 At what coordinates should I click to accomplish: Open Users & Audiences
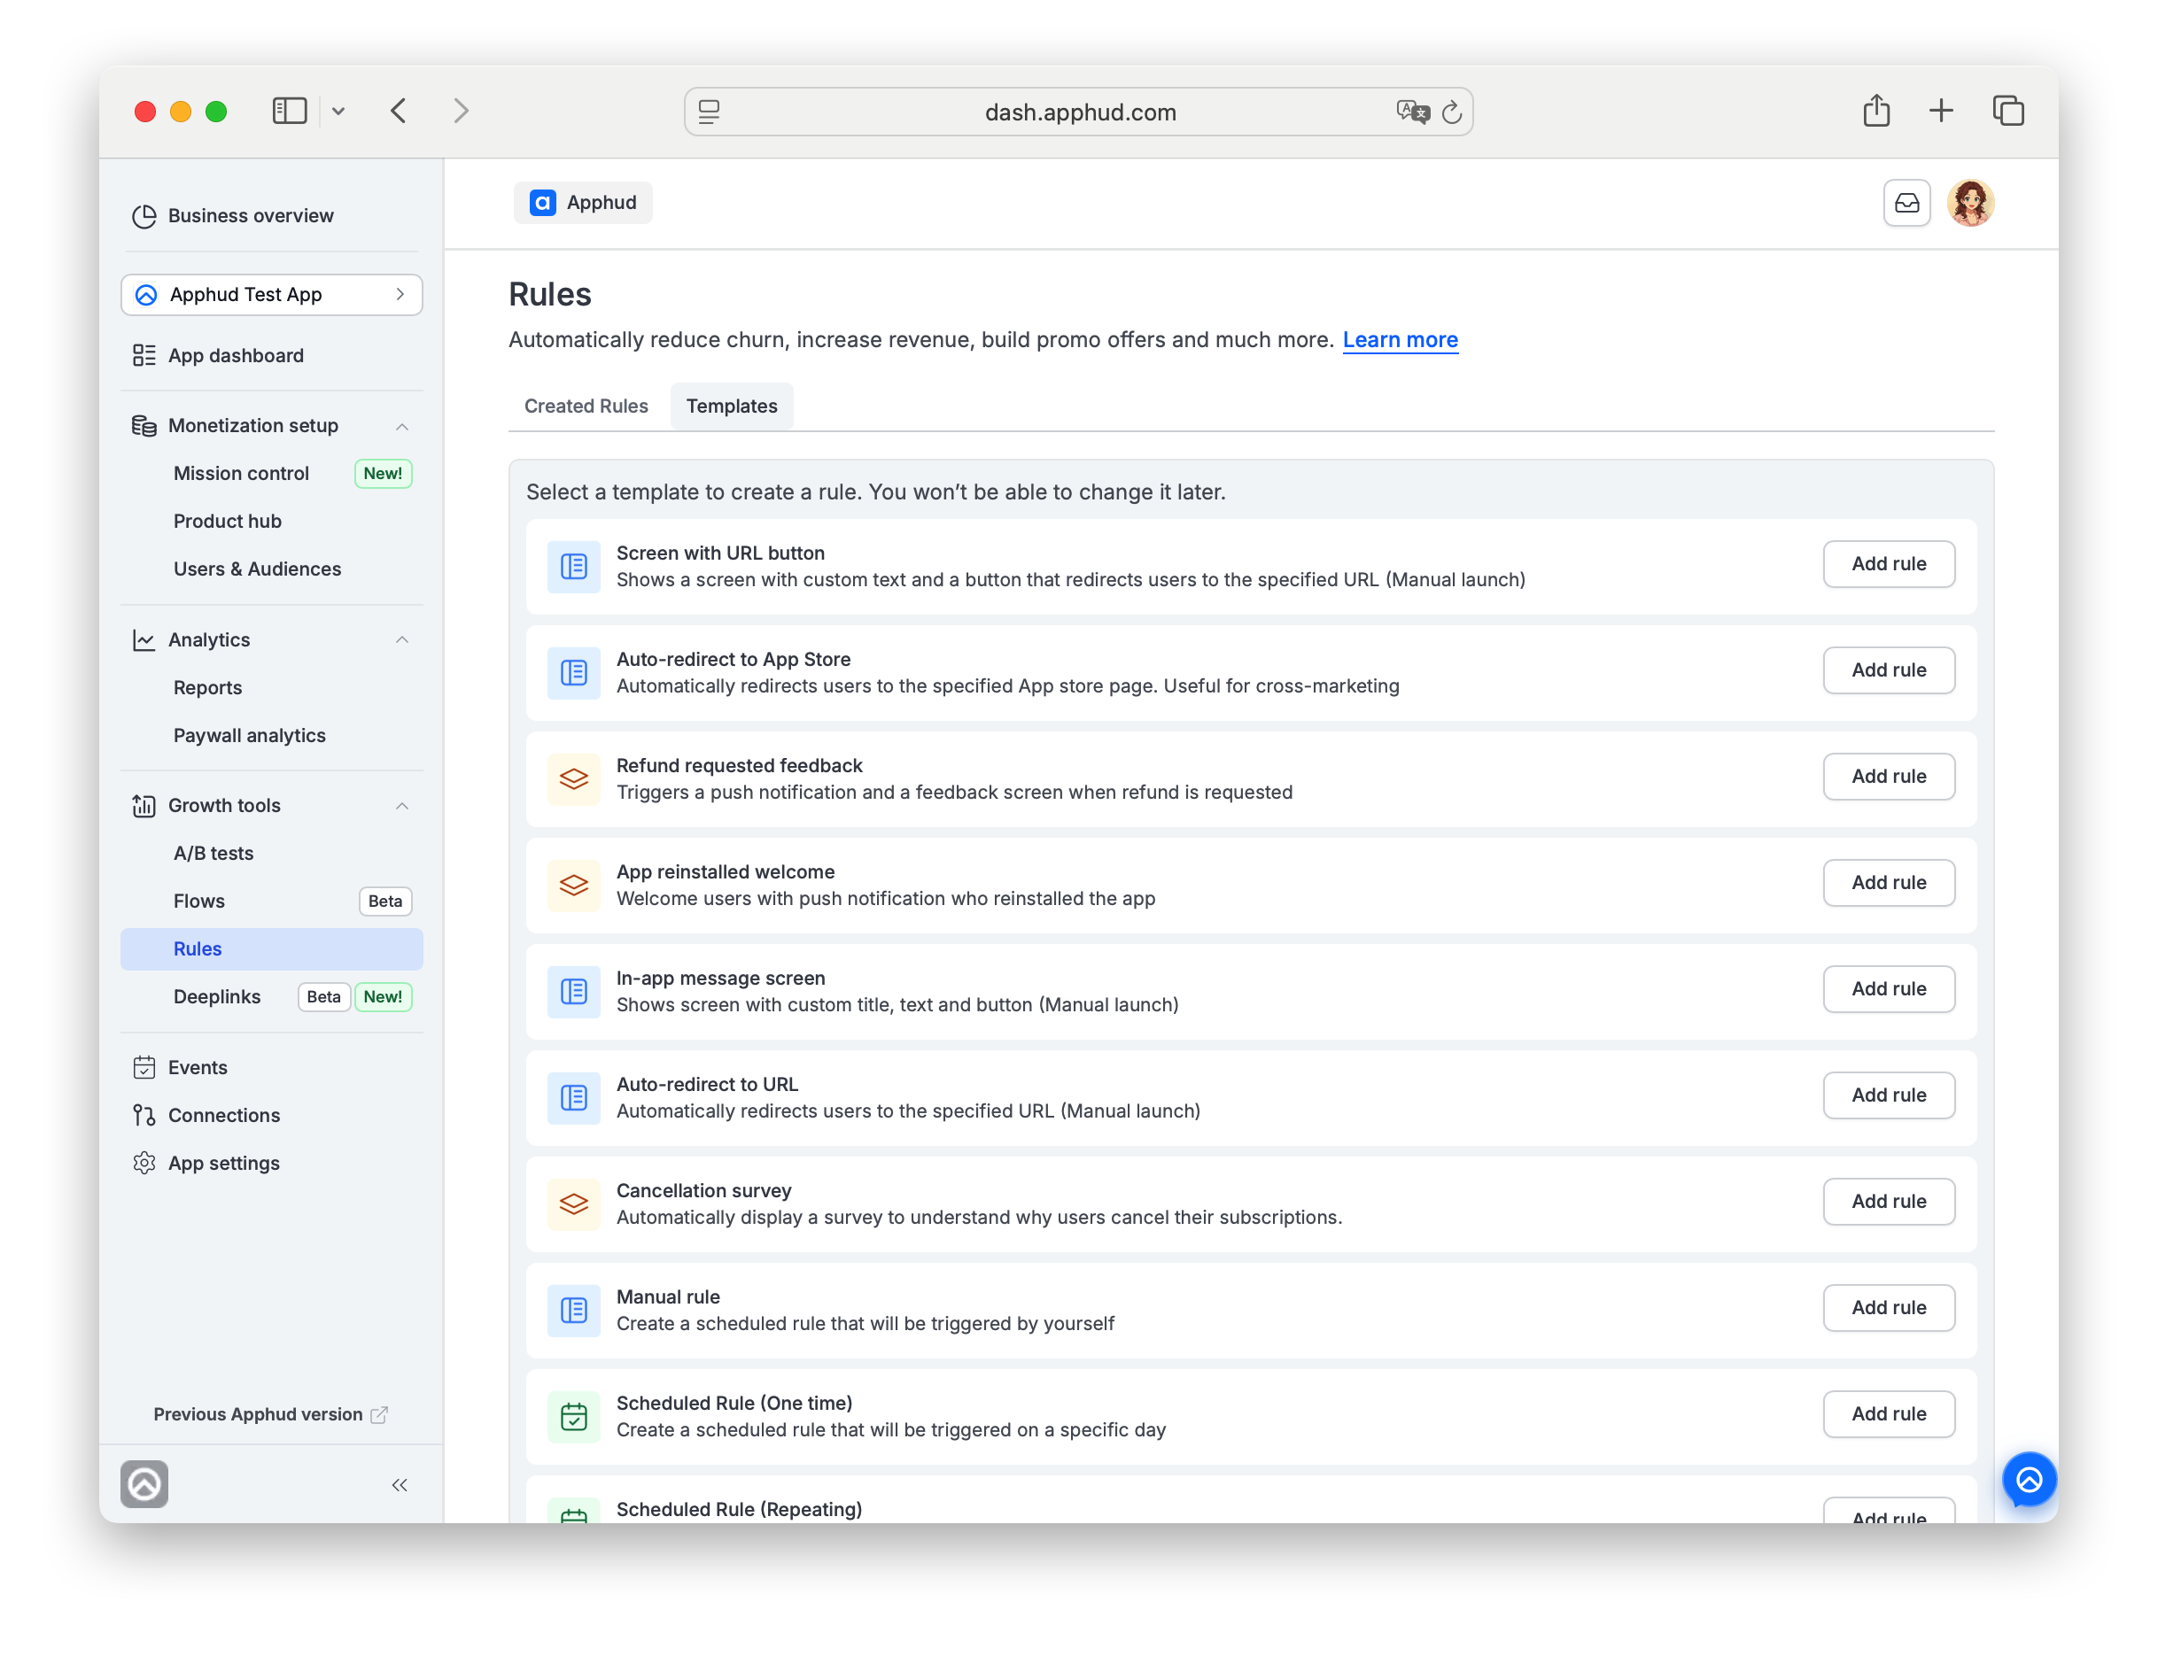(272, 569)
